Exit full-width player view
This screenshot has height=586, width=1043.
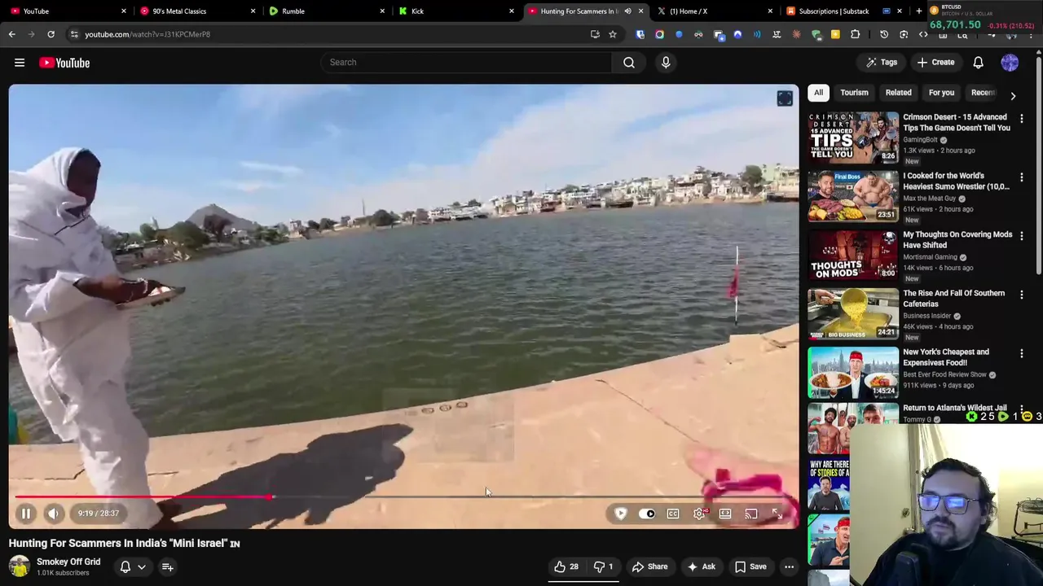click(x=777, y=514)
